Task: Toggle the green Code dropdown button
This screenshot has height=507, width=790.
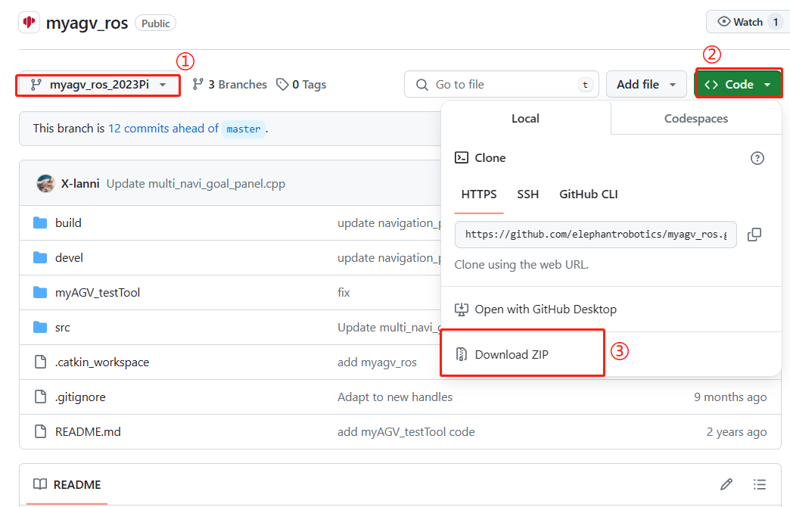Action: [x=738, y=84]
